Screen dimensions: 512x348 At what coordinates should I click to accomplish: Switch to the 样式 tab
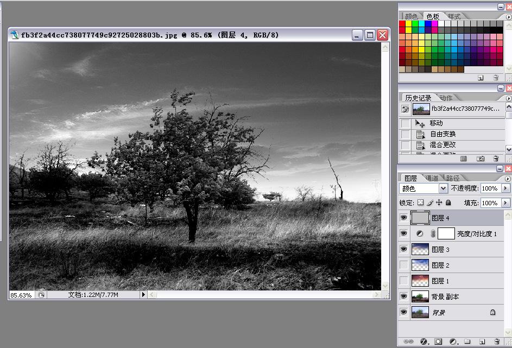pyautogui.click(x=454, y=16)
